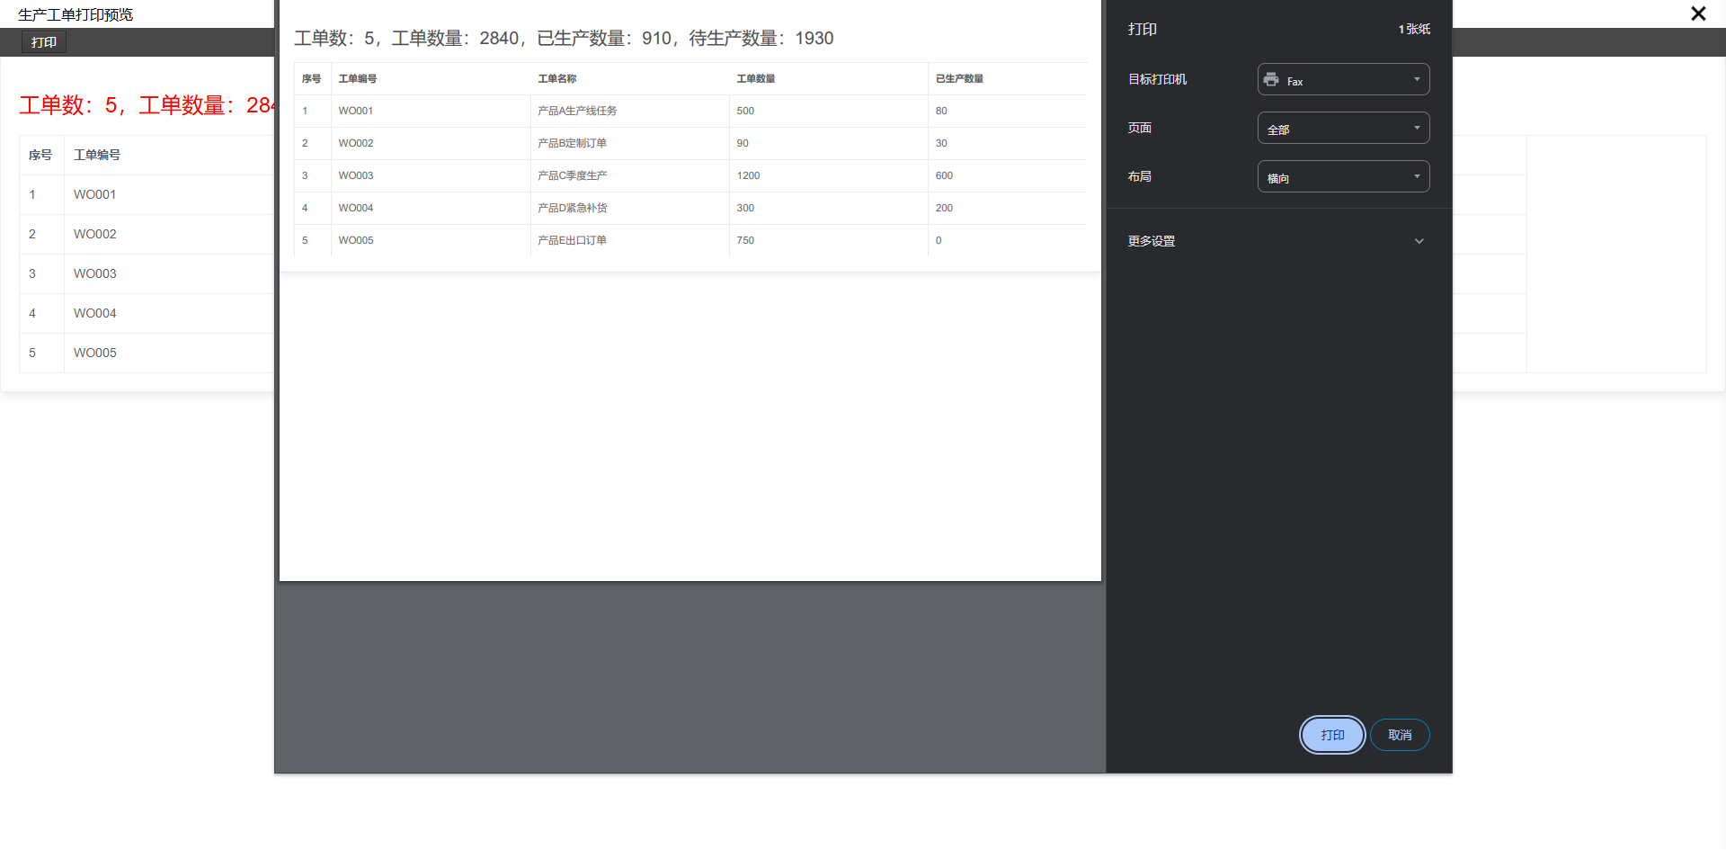1726x850 pixels.
Task: Click the produced quantity value 600
Action: tap(944, 175)
